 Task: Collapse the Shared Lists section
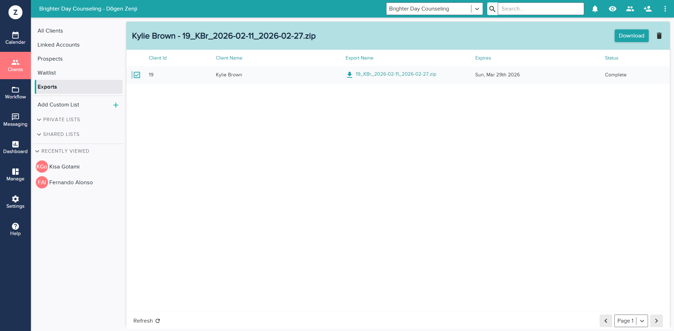[x=58, y=135]
